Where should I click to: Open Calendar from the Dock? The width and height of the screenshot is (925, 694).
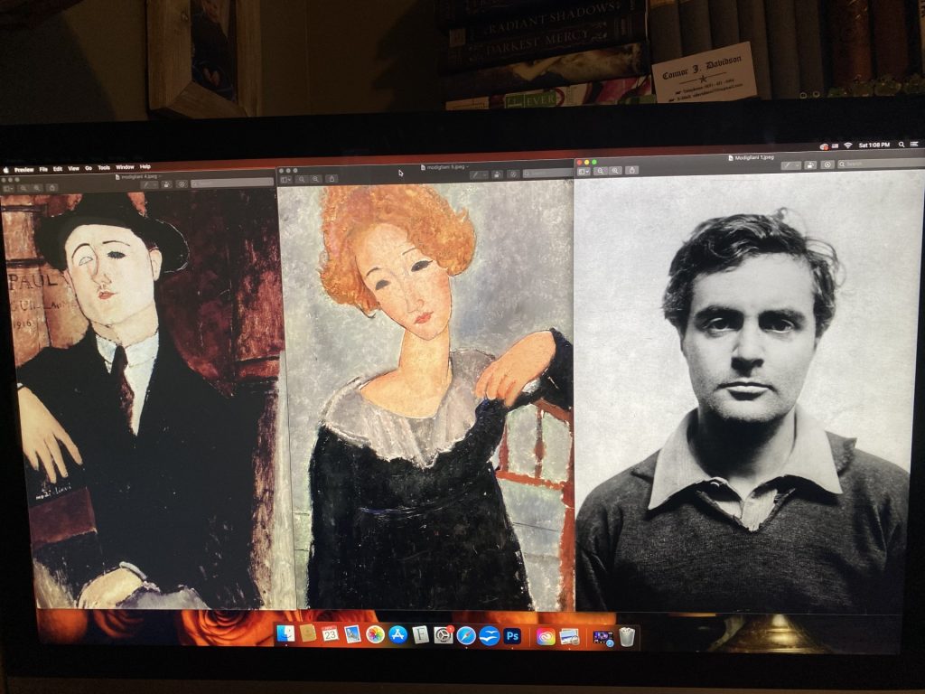pyautogui.click(x=330, y=634)
